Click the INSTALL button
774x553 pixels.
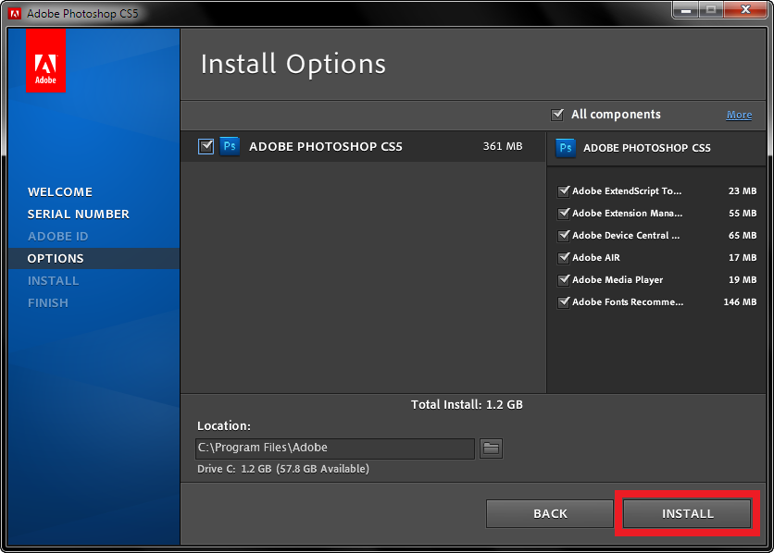coord(687,513)
